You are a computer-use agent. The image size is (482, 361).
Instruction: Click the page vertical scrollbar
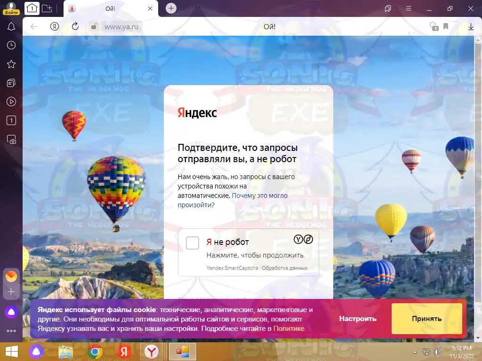coord(478,172)
